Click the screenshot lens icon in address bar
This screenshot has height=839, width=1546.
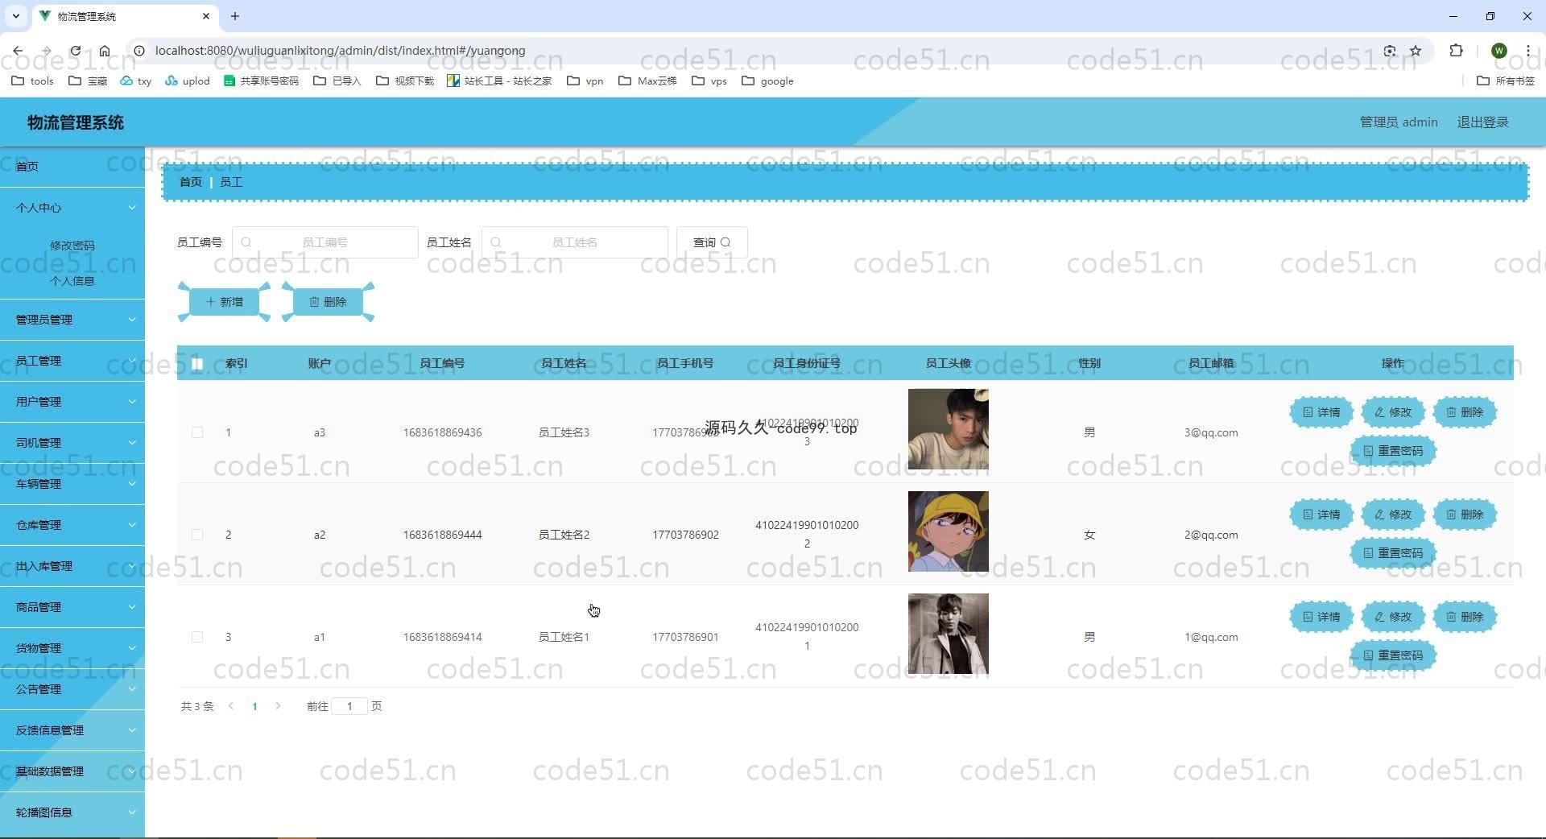(x=1390, y=51)
